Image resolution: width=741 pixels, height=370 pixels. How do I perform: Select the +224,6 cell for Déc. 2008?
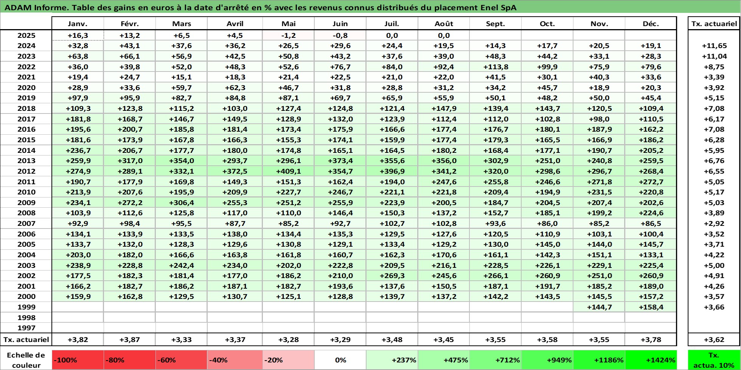(x=651, y=213)
